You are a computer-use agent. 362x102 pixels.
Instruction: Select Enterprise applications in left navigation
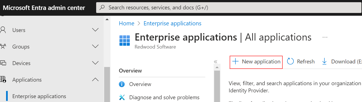(x=39, y=96)
